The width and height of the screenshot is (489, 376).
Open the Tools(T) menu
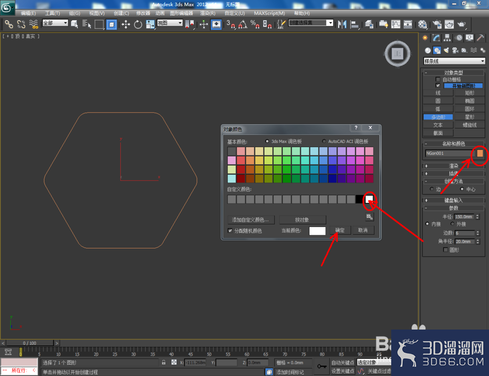(x=52, y=13)
